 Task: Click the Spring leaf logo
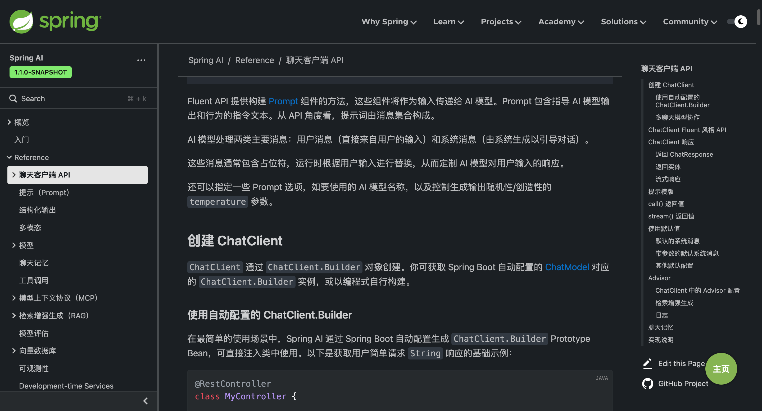(x=21, y=21)
